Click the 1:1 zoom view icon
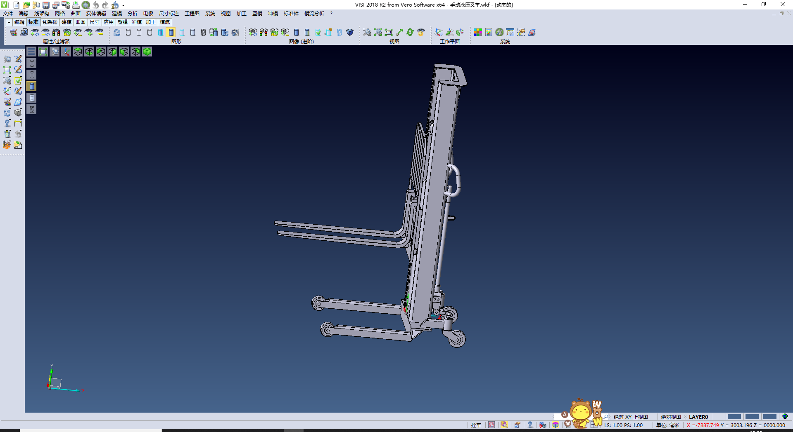This screenshot has width=793, height=432. click(x=389, y=32)
